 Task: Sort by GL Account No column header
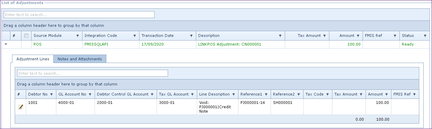click(x=72, y=94)
